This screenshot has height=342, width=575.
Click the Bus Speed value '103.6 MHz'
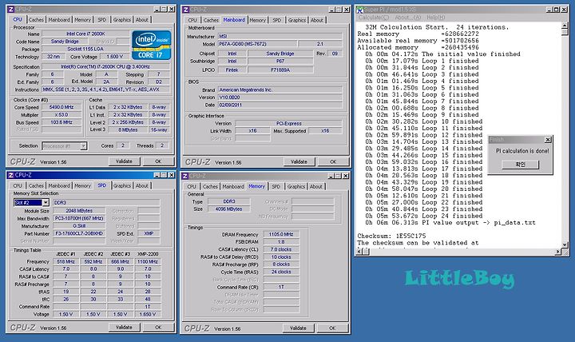click(x=61, y=122)
